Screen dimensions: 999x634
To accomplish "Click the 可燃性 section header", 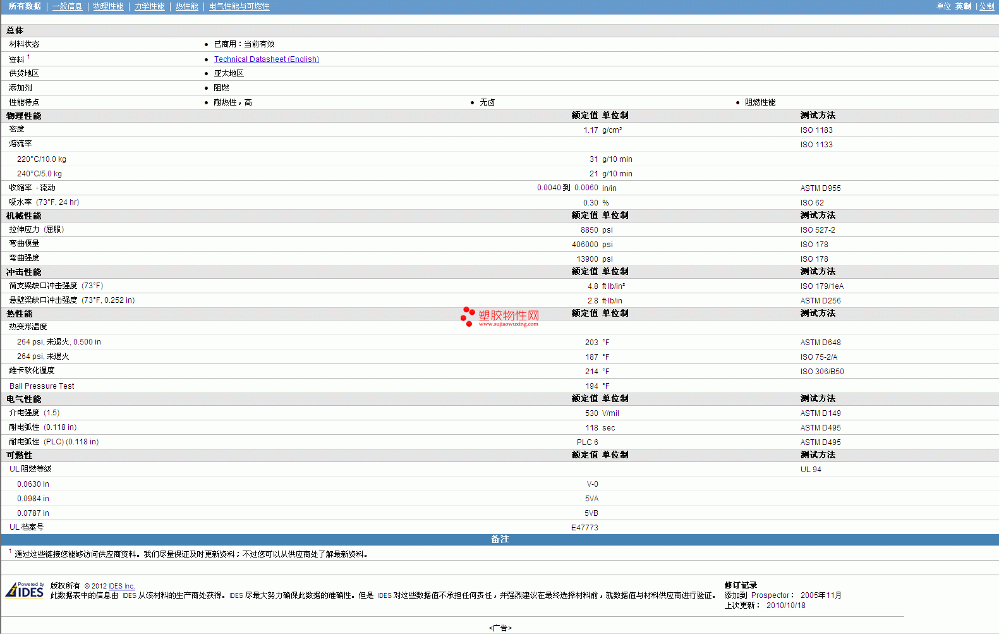I will click(x=20, y=455).
